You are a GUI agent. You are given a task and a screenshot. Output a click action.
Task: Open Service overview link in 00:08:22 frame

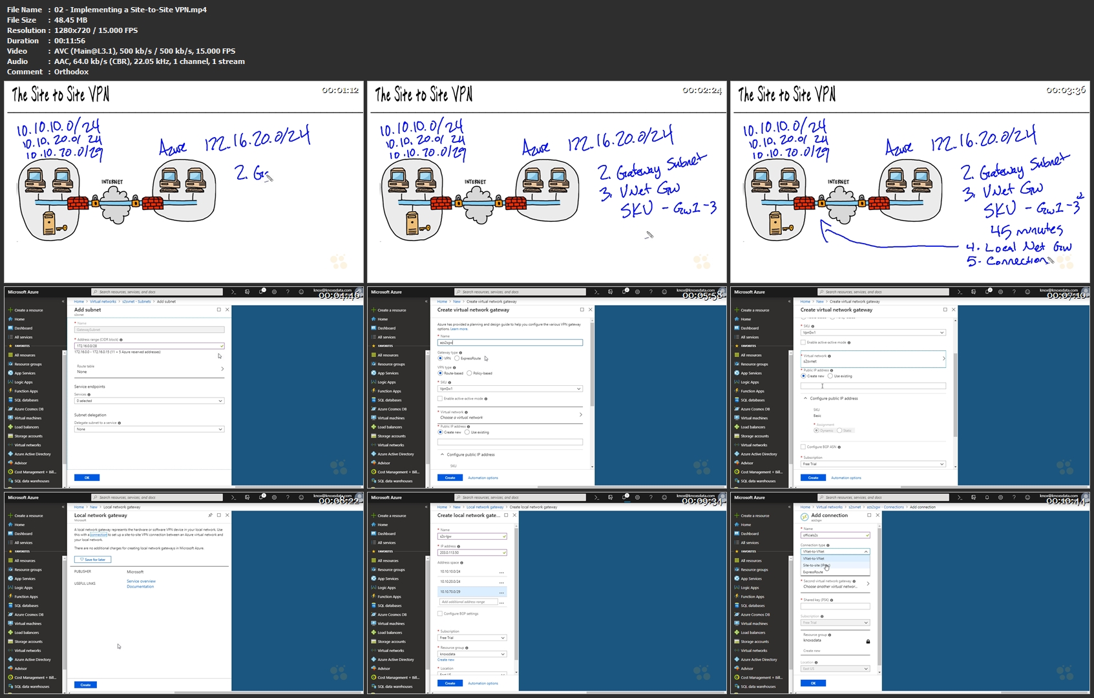141,581
